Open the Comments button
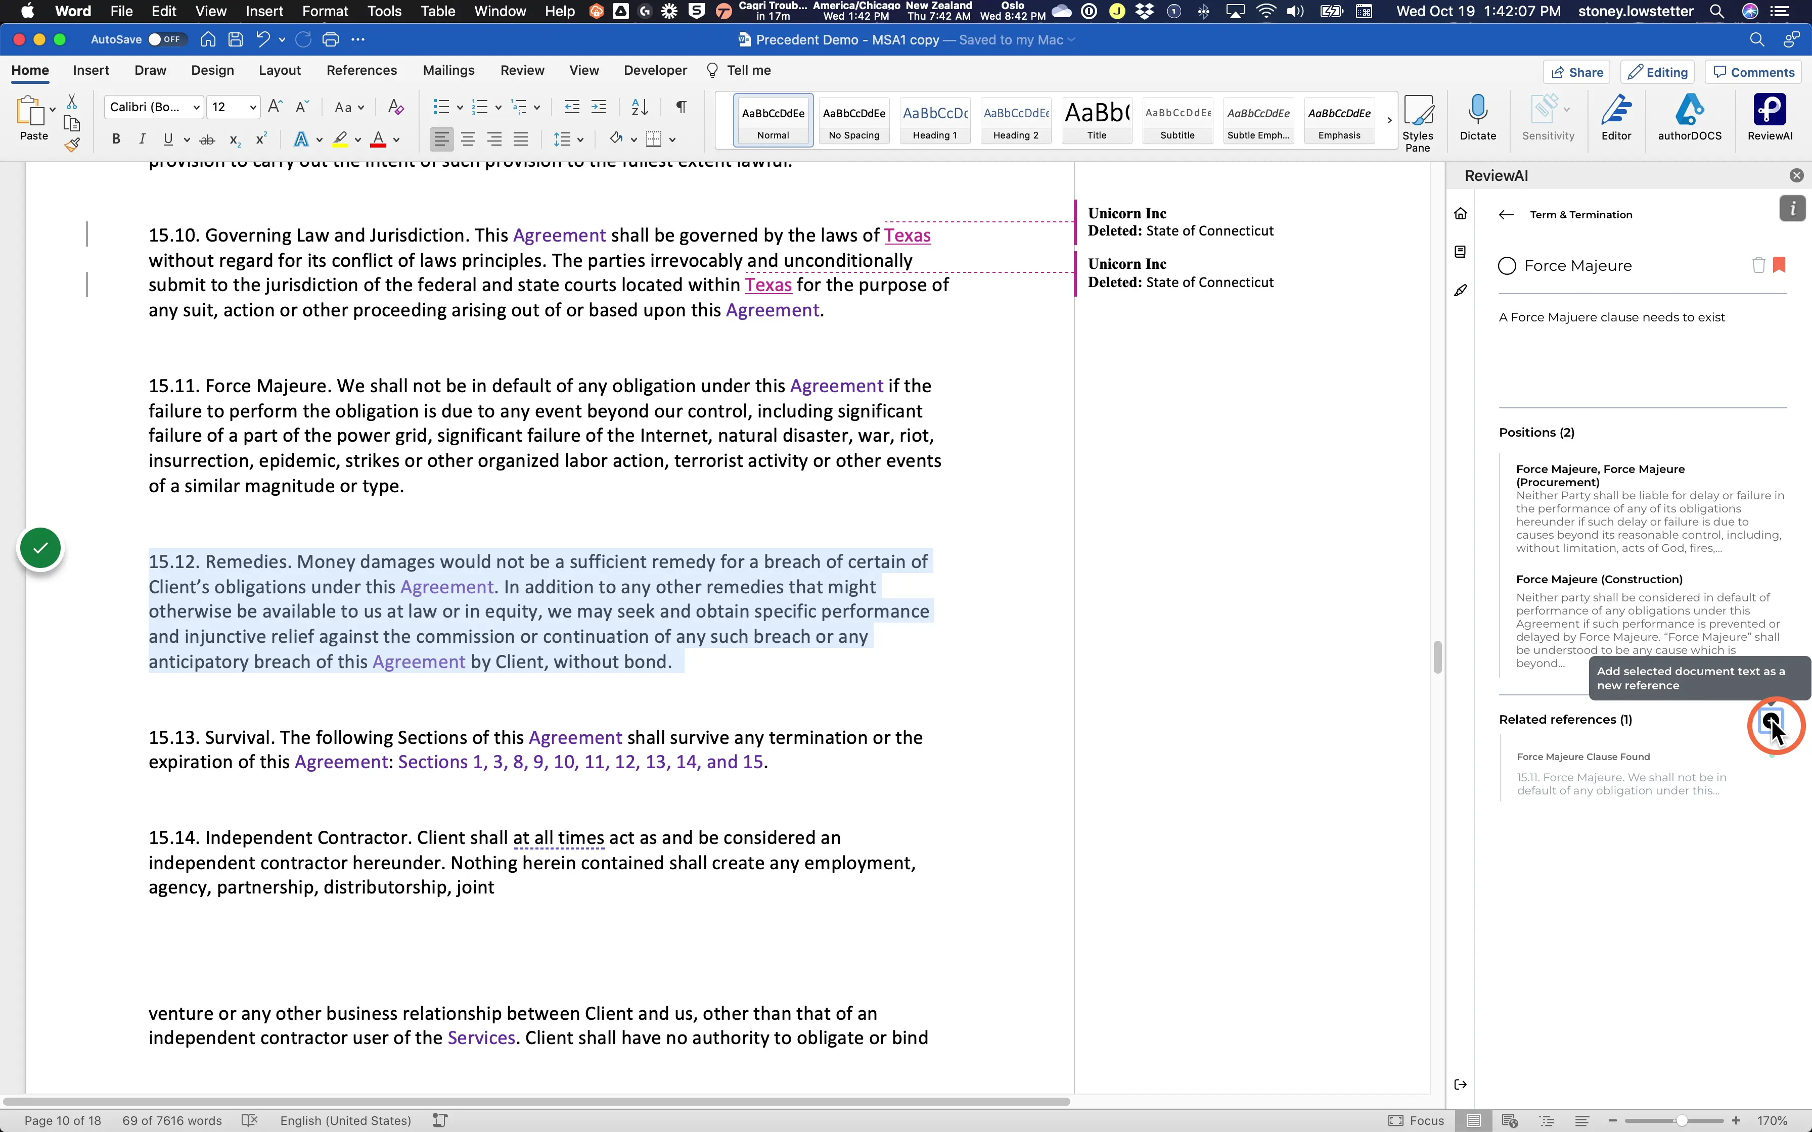Viewport: 1812px width, 1132px height. coord(1753,72)
